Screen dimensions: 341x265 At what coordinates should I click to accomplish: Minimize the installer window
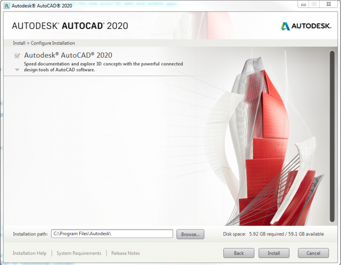click(x=303, y=4)
